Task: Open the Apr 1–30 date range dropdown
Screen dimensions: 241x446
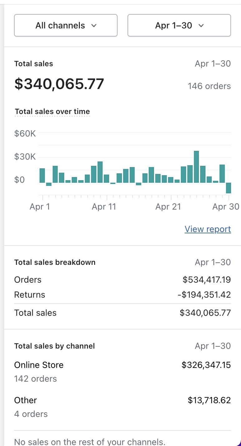Action: point(179,25)
